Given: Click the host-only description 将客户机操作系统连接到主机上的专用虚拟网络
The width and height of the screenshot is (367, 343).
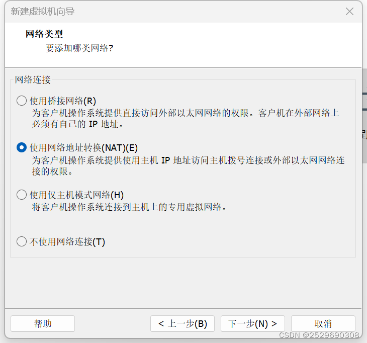Looking at the screenshot, I should 129,207.
